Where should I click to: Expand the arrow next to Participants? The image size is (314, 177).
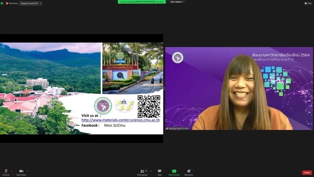click(151, 171)
